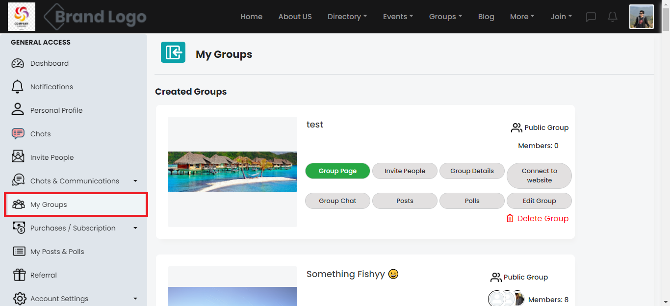Click the test group beach thumbnail

[232, 172]
